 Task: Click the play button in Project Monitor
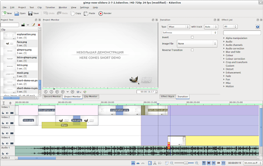[63, 92]
